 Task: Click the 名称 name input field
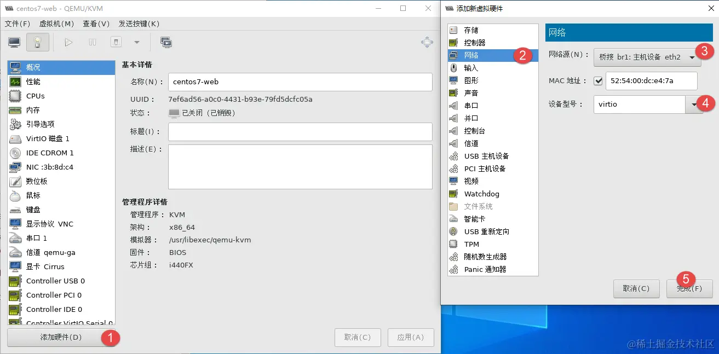point(300,82)
